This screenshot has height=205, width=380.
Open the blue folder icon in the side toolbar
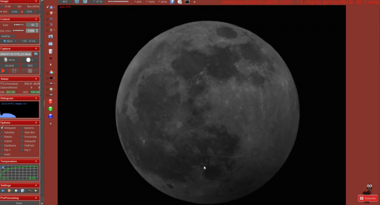pyautogui.click(x=51, y=44)
